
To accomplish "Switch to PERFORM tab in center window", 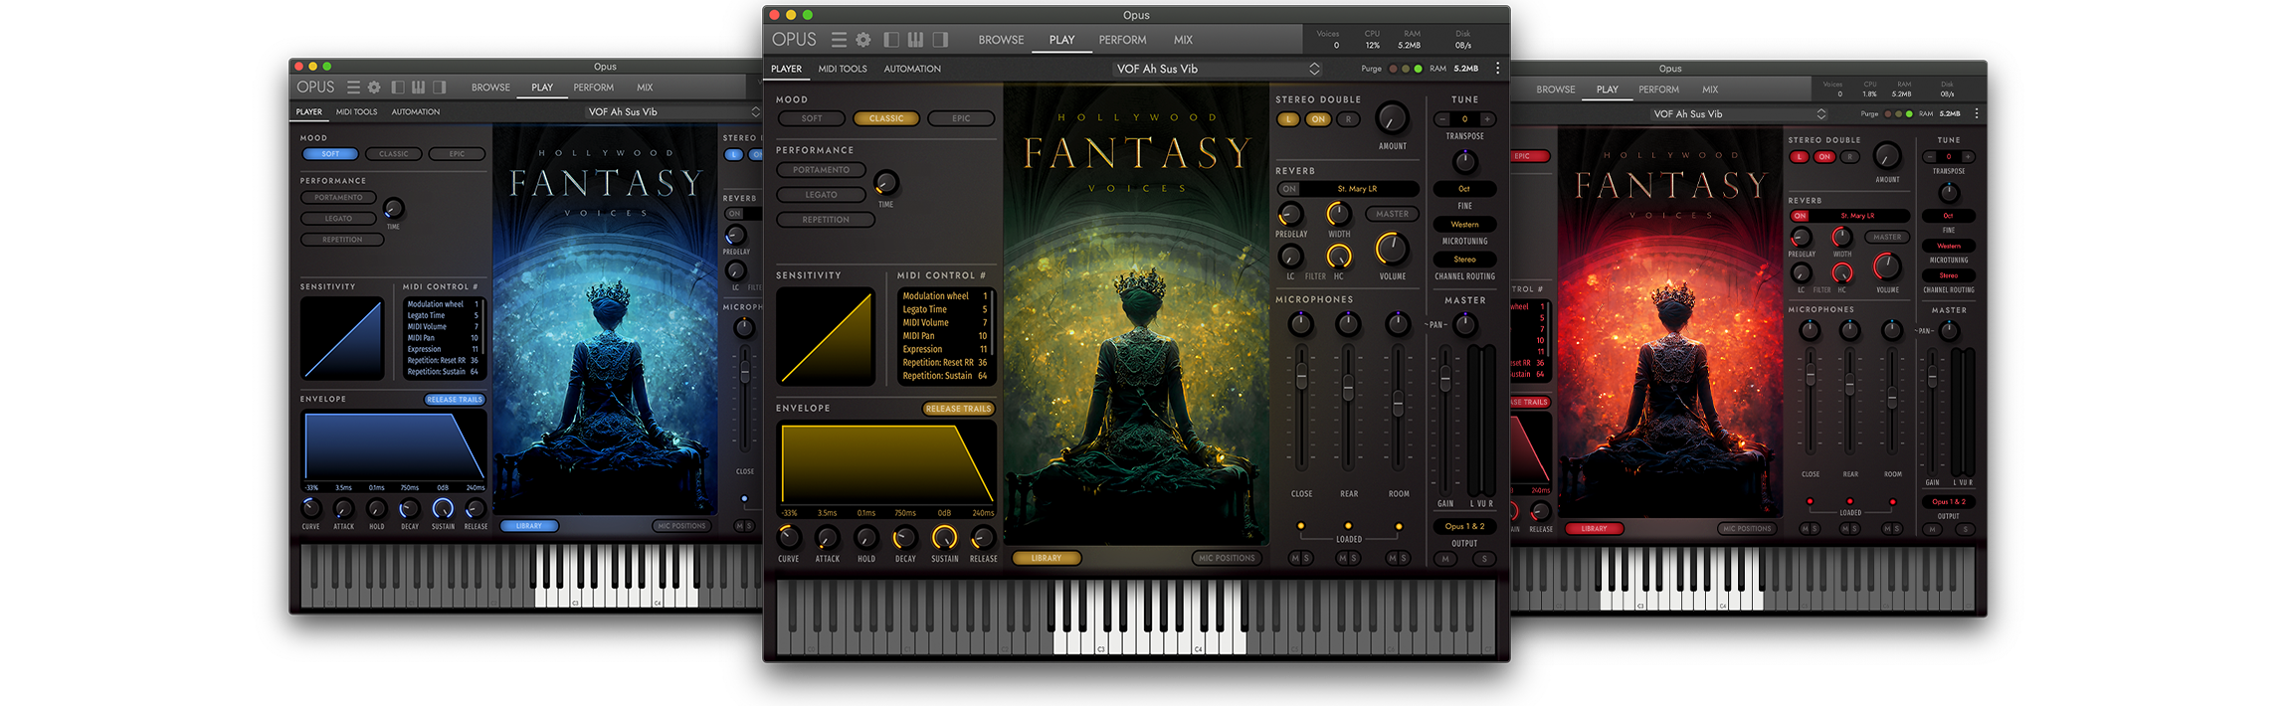I will point(1122,40).
